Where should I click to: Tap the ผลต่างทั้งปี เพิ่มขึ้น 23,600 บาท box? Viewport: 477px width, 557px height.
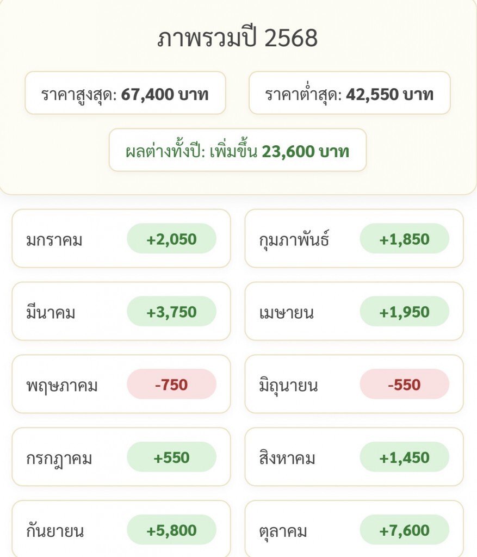238,151
